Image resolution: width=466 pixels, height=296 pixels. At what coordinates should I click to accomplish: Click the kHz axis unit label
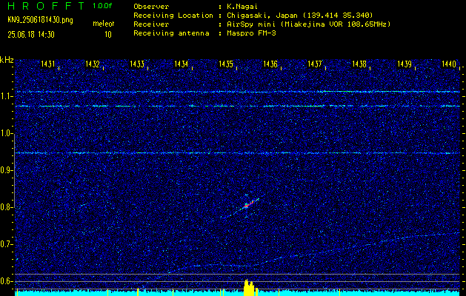point(7,60)
